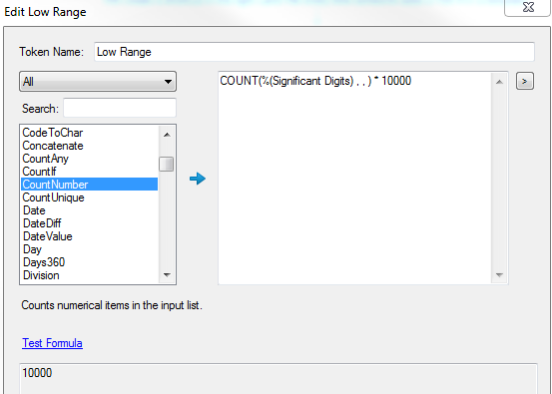Click inside the COUNT formula text area

coord(355,178)
